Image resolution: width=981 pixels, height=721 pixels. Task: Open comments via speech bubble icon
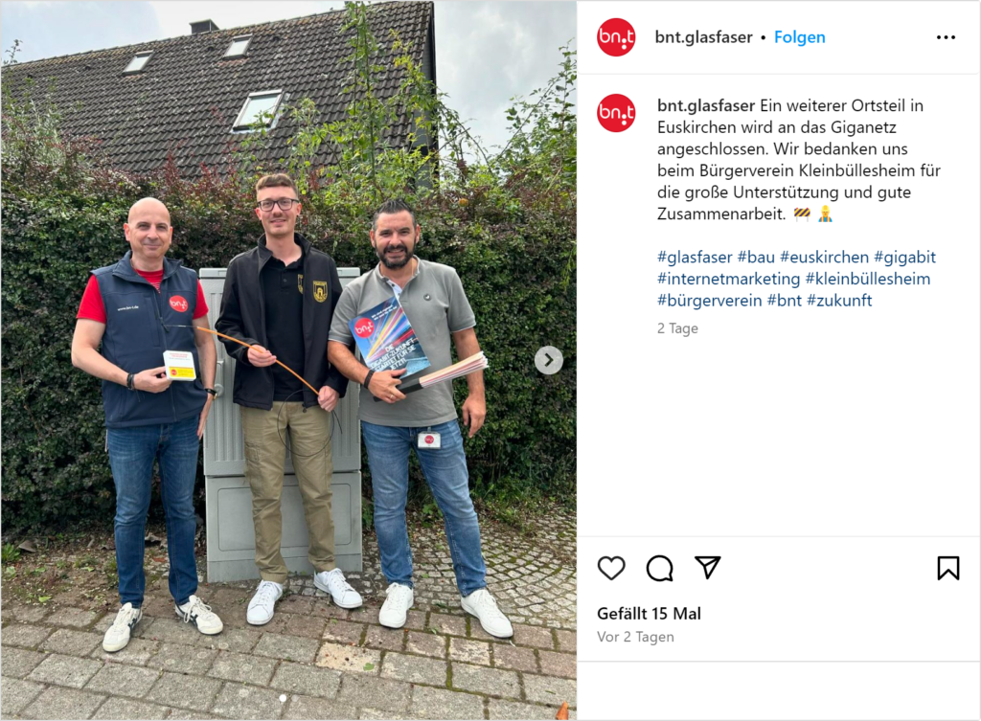pyautogui.click(x=659, y=568)
